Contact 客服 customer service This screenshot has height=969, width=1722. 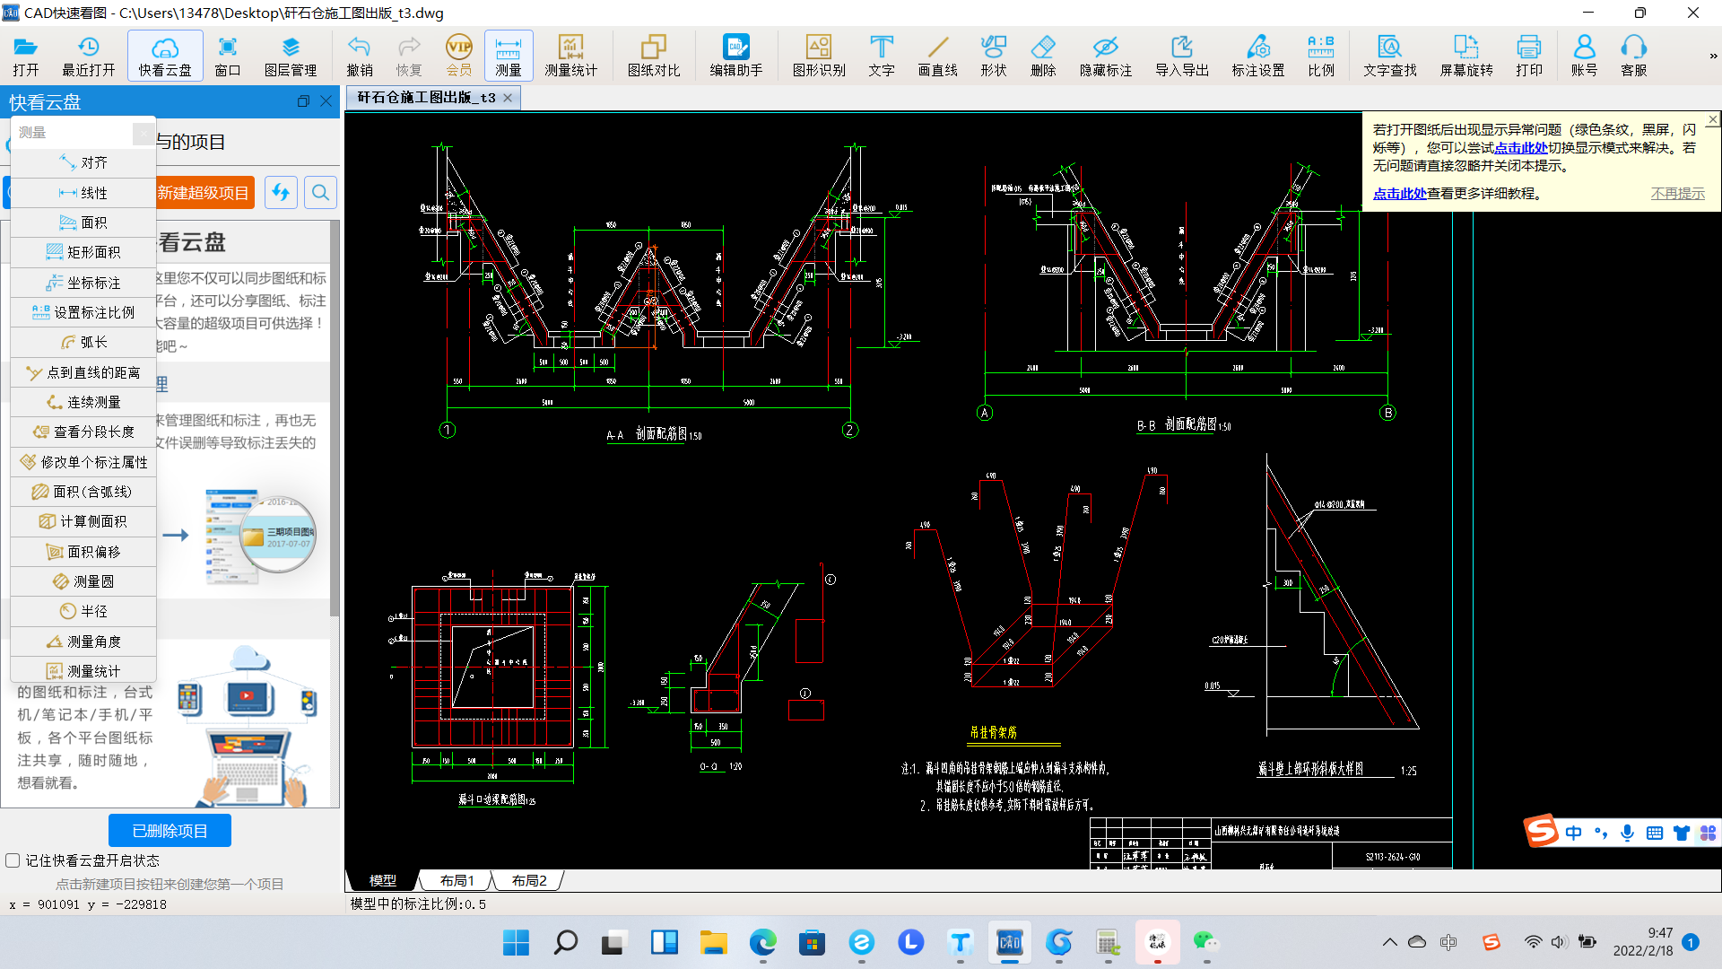click(1634, 56)
